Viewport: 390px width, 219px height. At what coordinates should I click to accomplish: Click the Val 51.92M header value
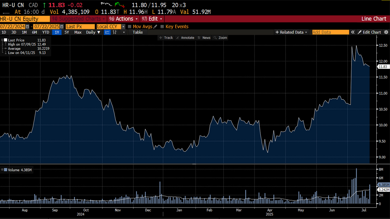(196, 12)
